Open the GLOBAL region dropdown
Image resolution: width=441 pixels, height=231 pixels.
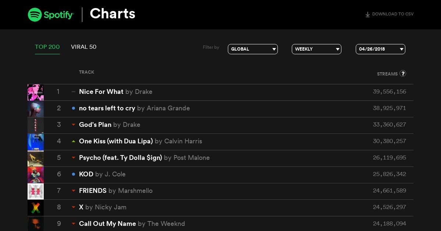click(x=253, y=49)
